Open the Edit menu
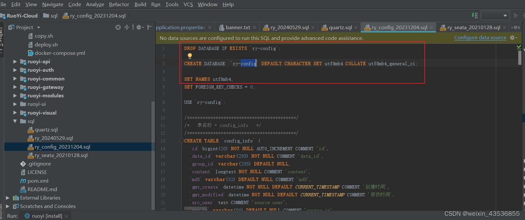This screenshot has height=220, width=525. pos(16,4)
